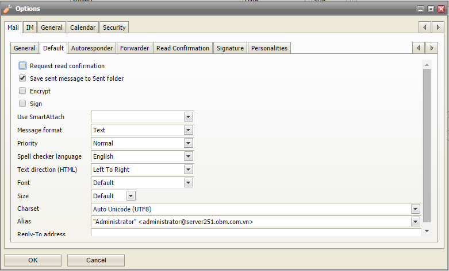The width and height of the screenshot is (449, 271).
Task: Uncheck Save sent message to Sent folder
Action: [22, 78]
